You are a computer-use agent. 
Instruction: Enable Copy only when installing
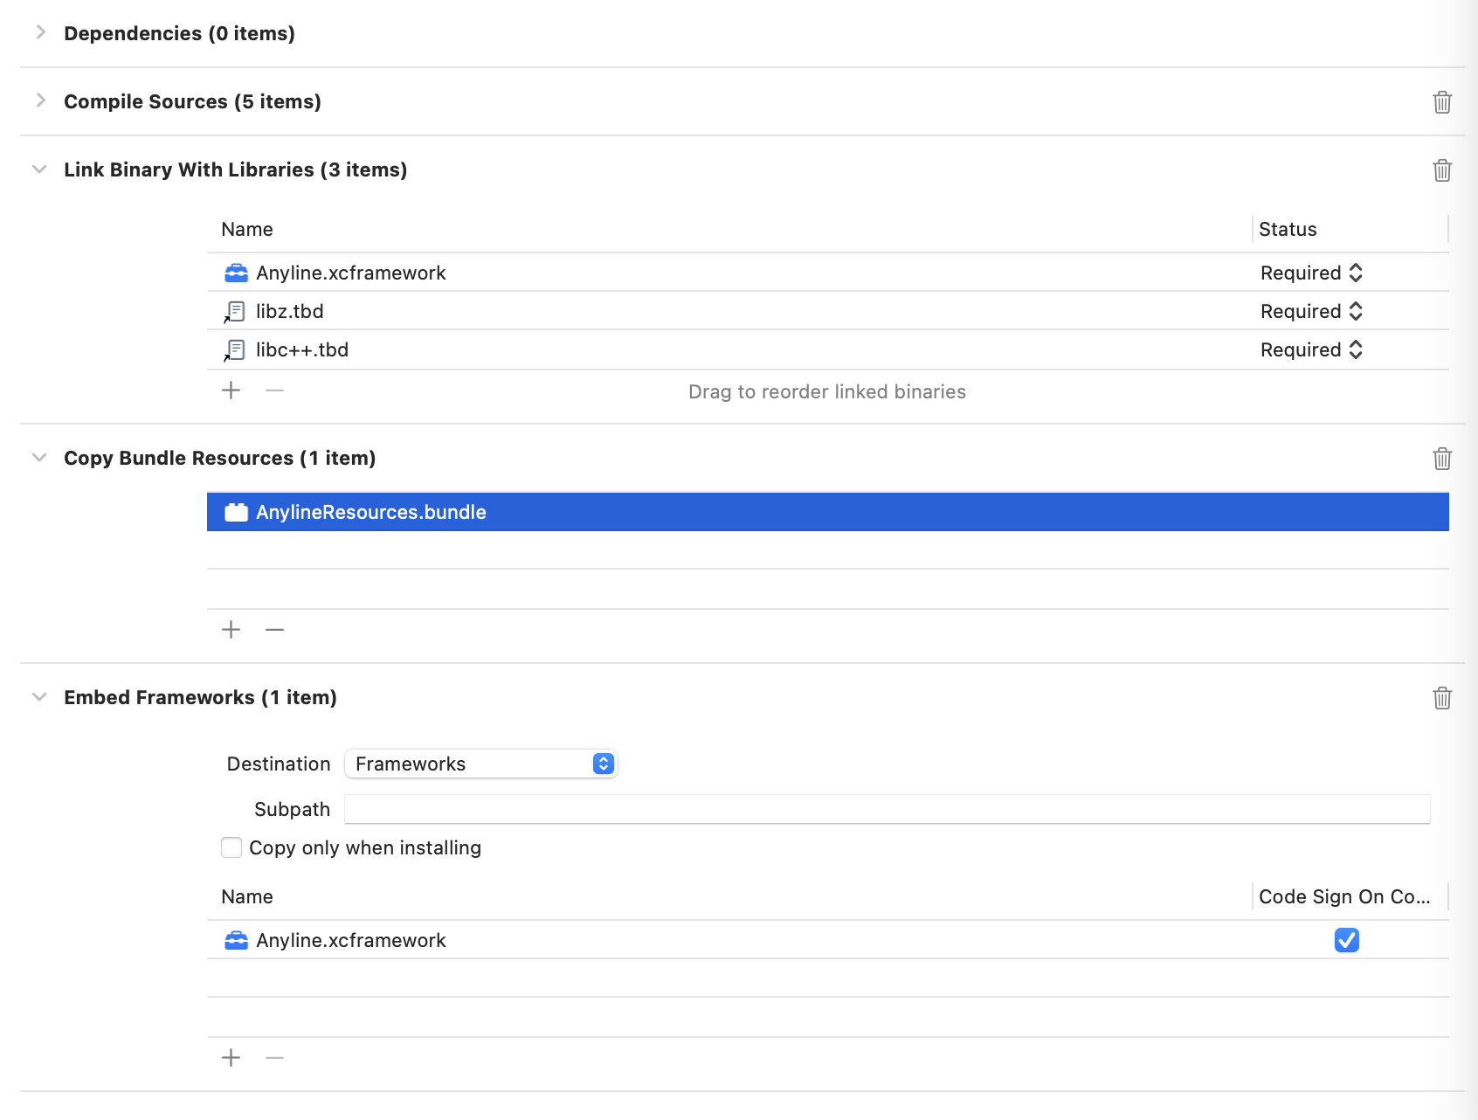click(231, 847)
